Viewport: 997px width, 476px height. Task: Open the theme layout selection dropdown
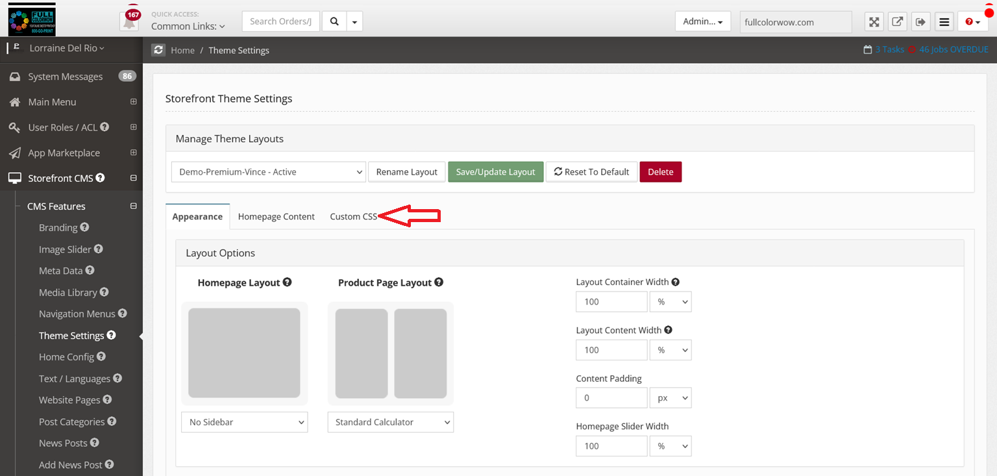pos(269,172)
